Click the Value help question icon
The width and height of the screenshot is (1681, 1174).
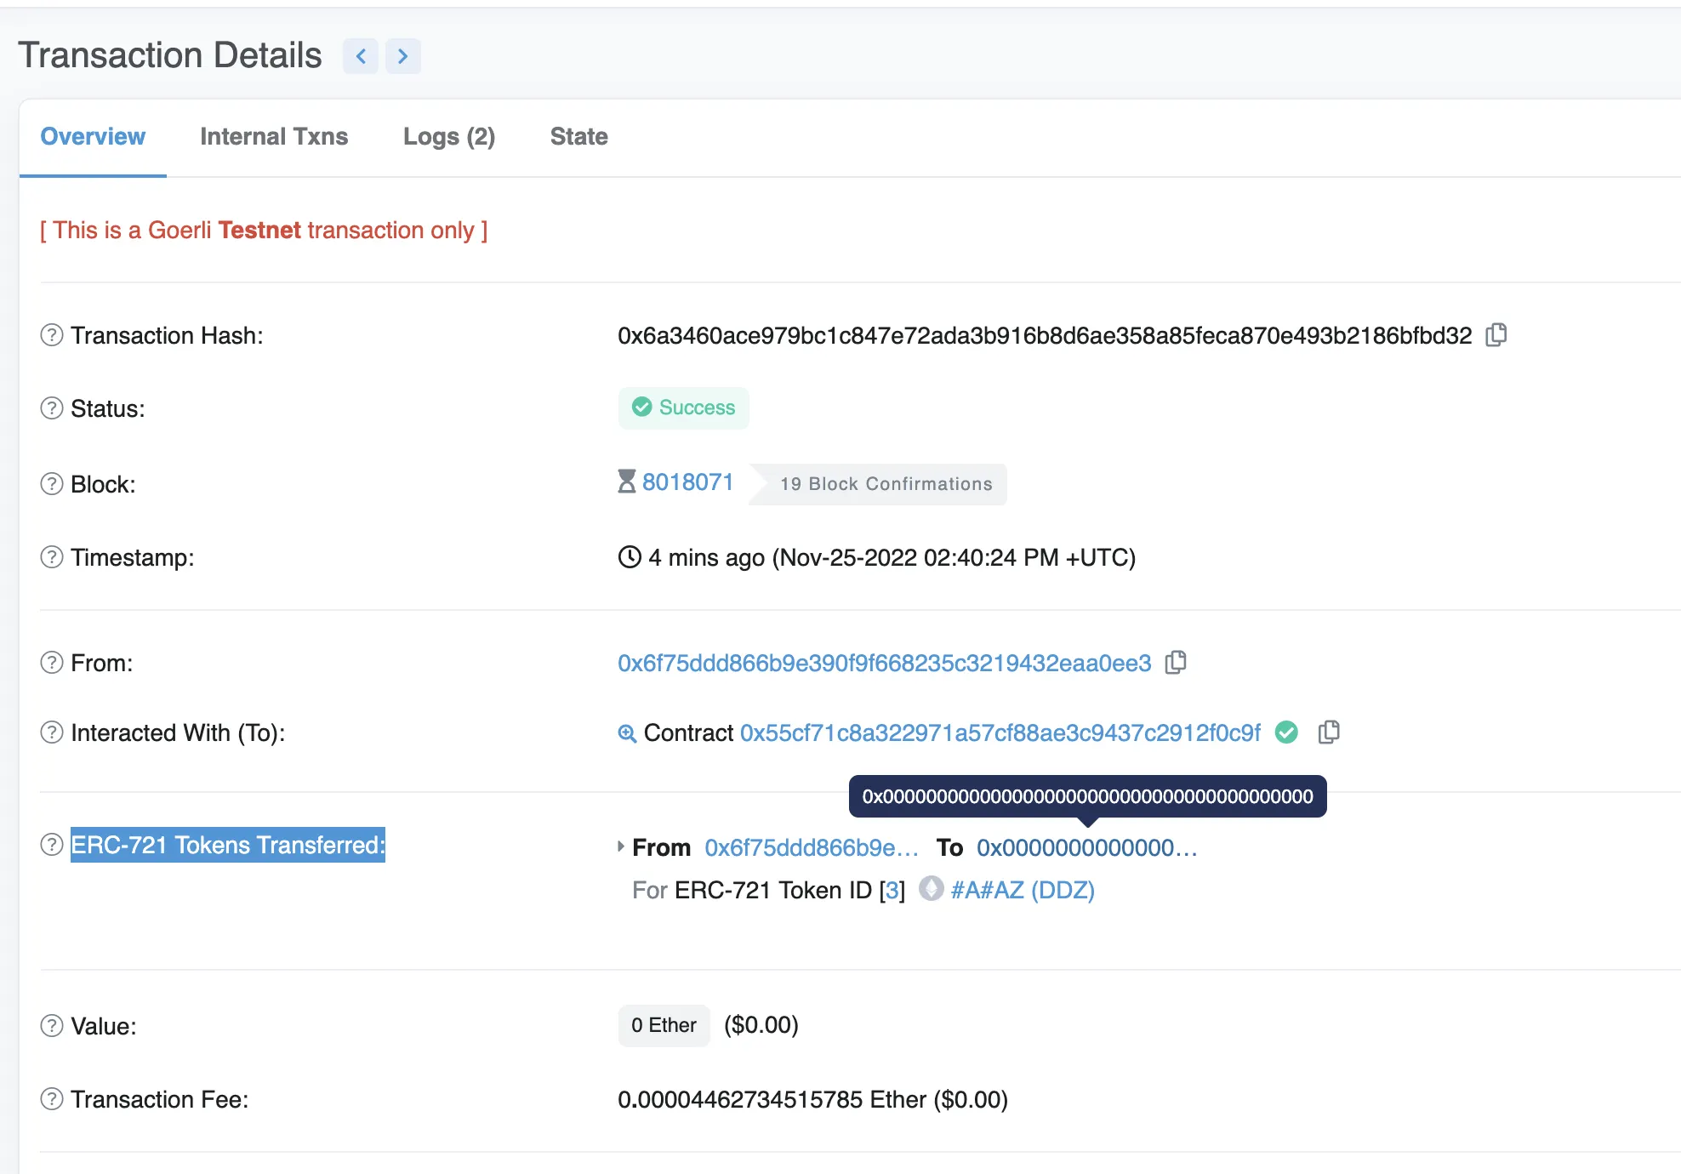click(x=52, y=1026)
